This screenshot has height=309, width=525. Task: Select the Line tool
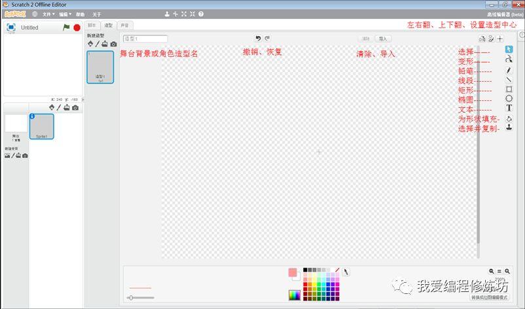click(509, 80)
